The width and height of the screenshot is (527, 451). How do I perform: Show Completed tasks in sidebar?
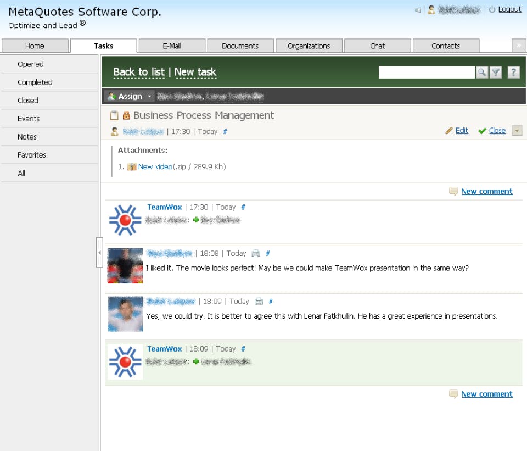pos(49,82)
